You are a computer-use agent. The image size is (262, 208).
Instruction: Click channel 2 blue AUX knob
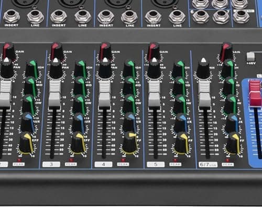pos(28,123)
